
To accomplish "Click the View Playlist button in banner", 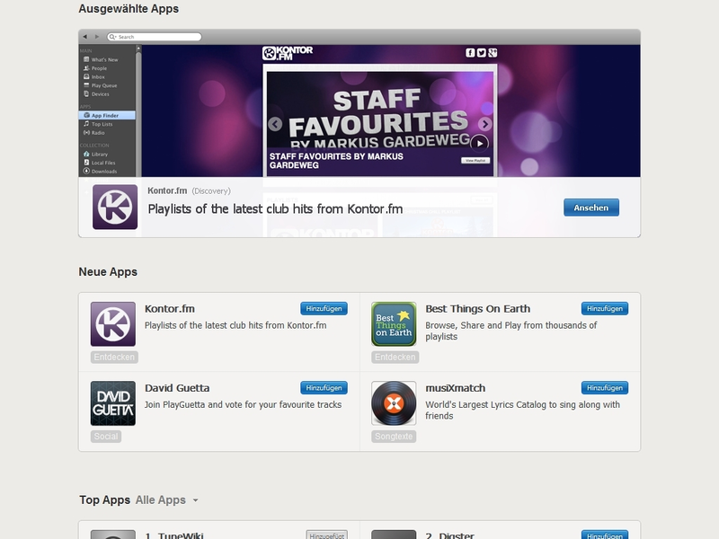I will [x=475, y=161].
